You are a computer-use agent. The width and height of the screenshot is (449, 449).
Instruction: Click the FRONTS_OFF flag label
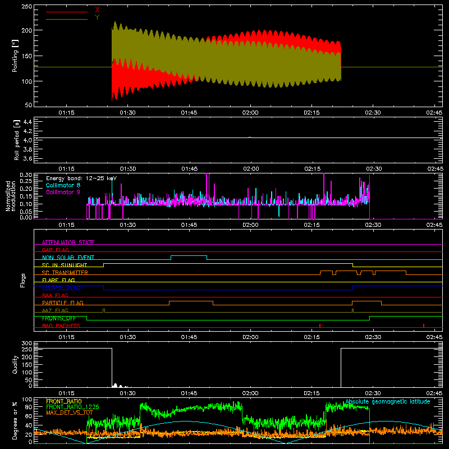(x=59, y=318)
